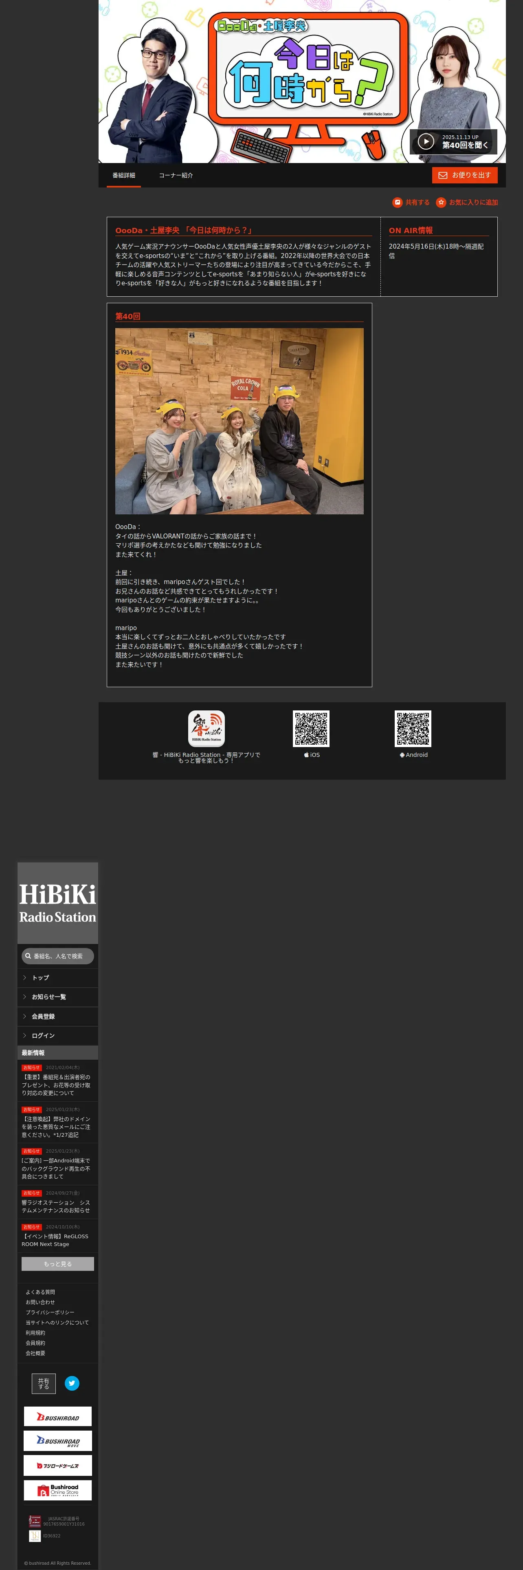Click the chevron beside お知らせ一覧
The image size is (523, 1570).
pos(24,997)
